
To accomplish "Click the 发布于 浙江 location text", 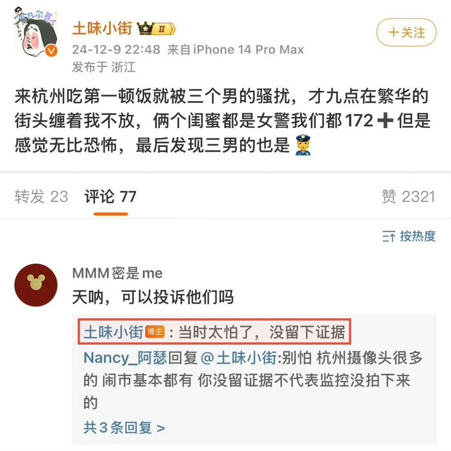I will pyautogui.click(x=104, y=67).
